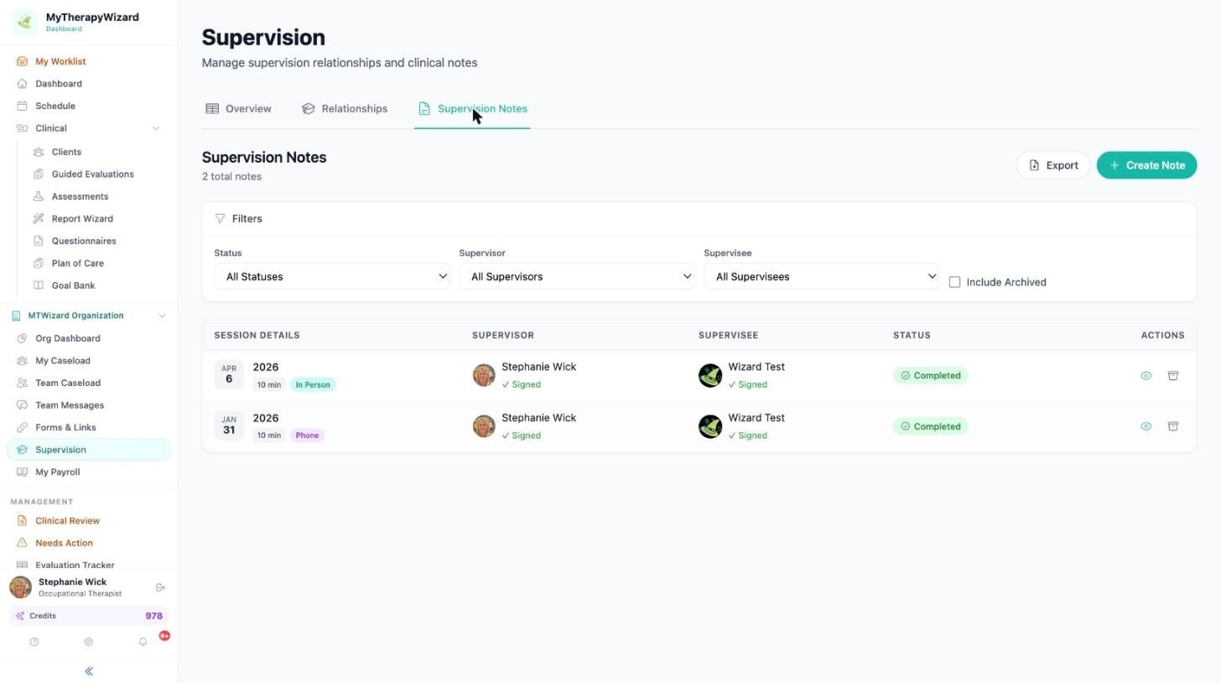1221x683 pixels.
Task: Collapse the Clinical section chevron
Action: coord(155,128)
